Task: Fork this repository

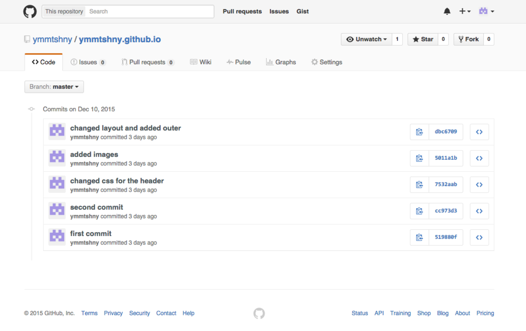Action: pyautogui.click(x=468, y=39)
